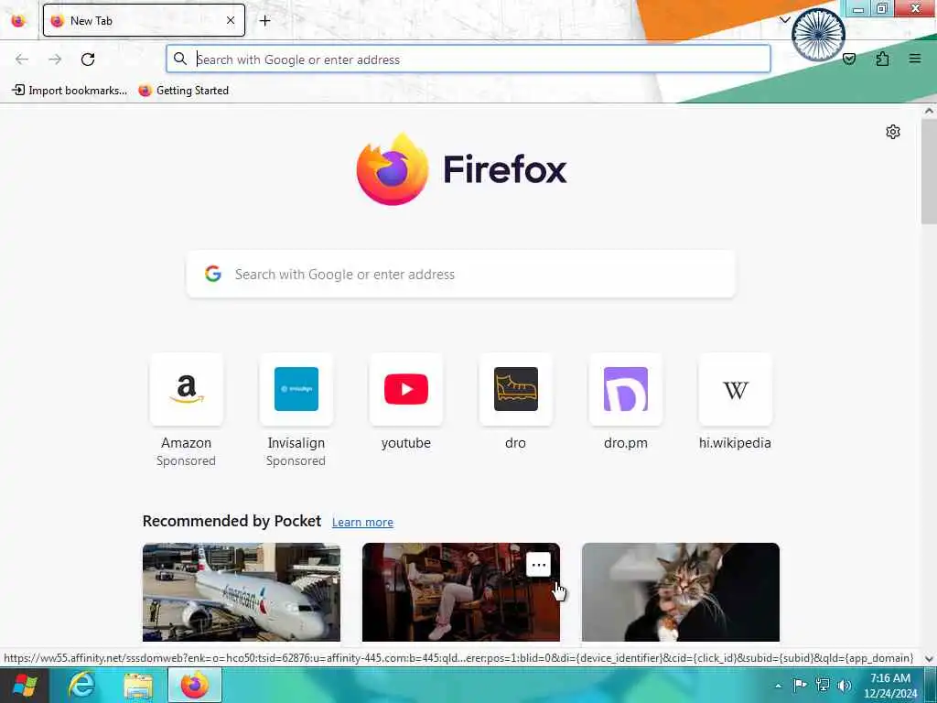The image size is (937, 703).
Task: Click the scroll down arrow of page scrollbar
Action: [x=929, y=658]
